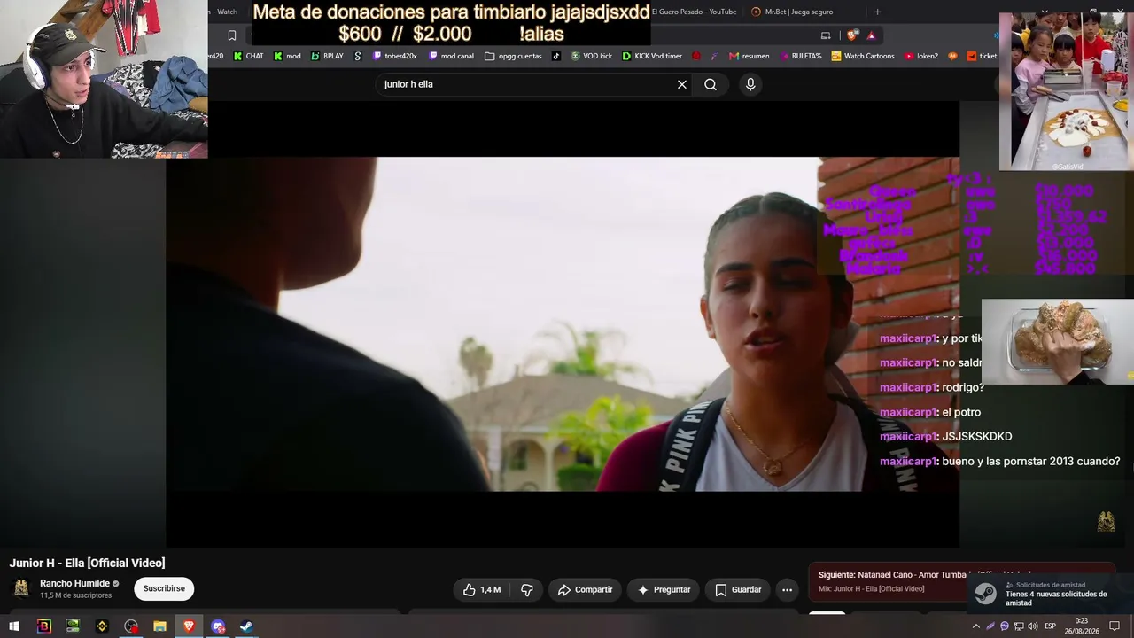Open the BPLAY bookmark

[327, 56]
